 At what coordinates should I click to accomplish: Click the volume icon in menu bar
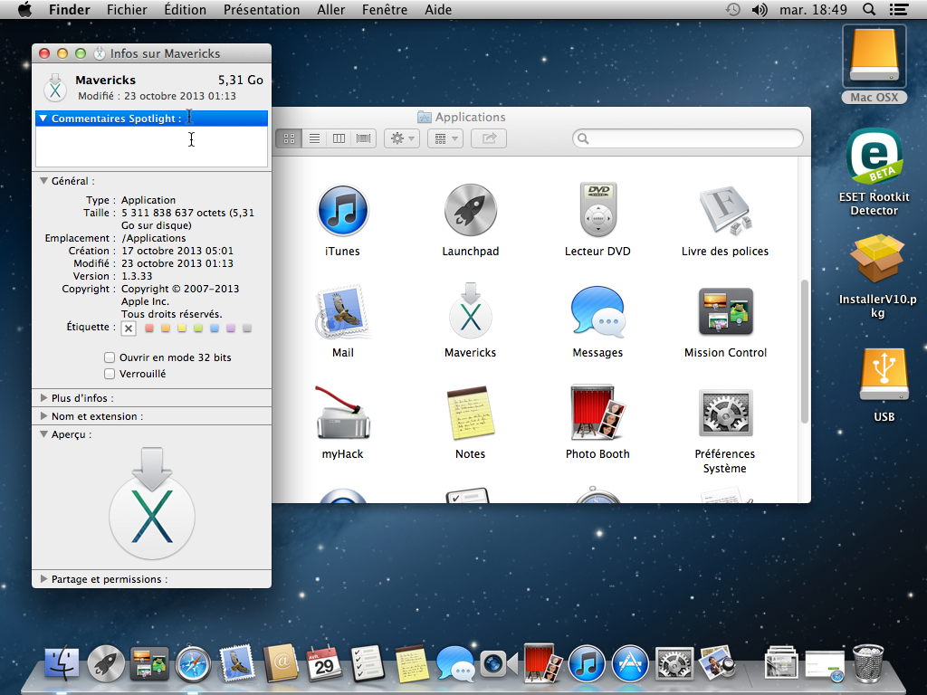[x=760, y=9]
